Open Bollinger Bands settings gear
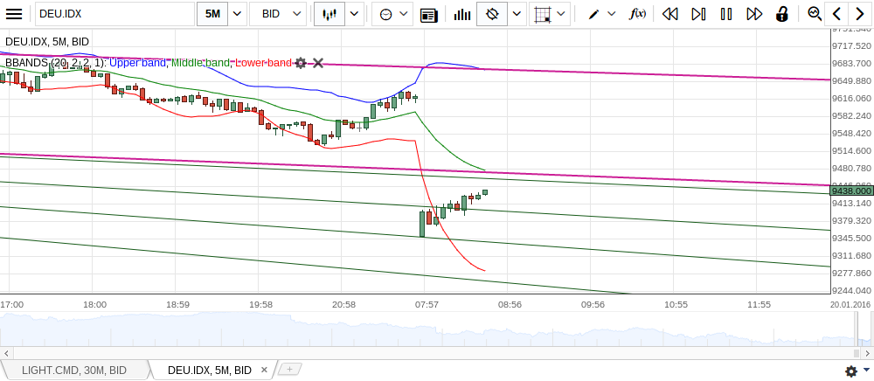 coord(301,63)
